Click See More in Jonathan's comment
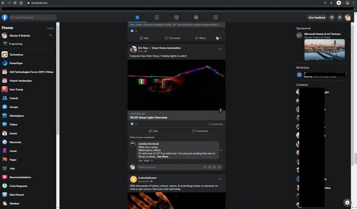This screenshot has width=357, height=209. coord(163,157)
